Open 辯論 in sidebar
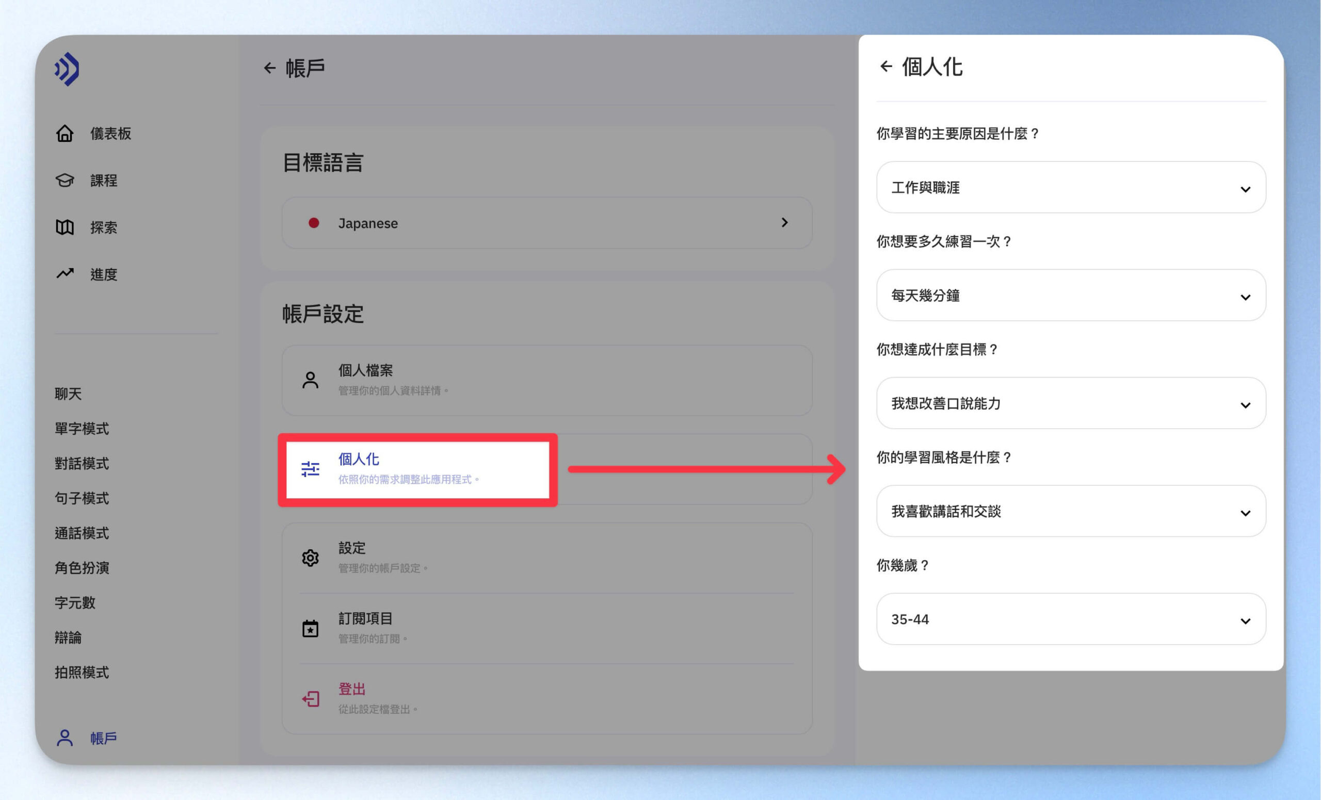This screenshot has width=1321, height=800. [68, 637]
